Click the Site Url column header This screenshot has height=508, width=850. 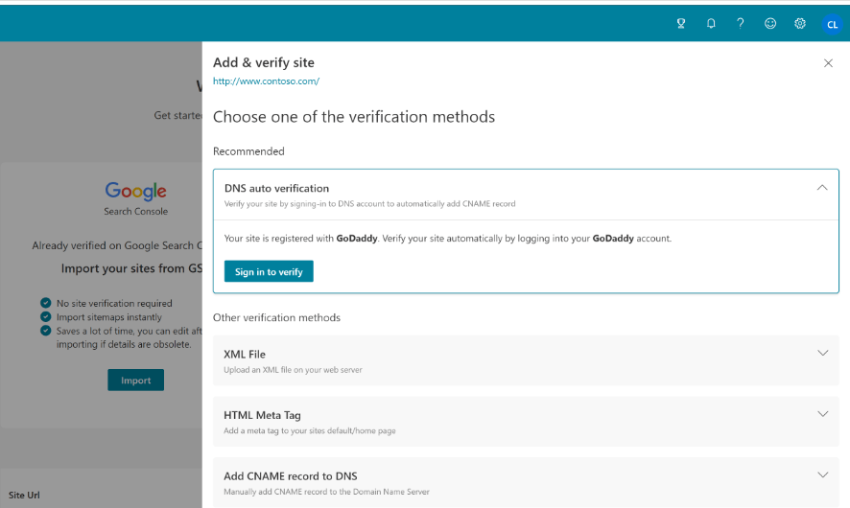(25, 496)
